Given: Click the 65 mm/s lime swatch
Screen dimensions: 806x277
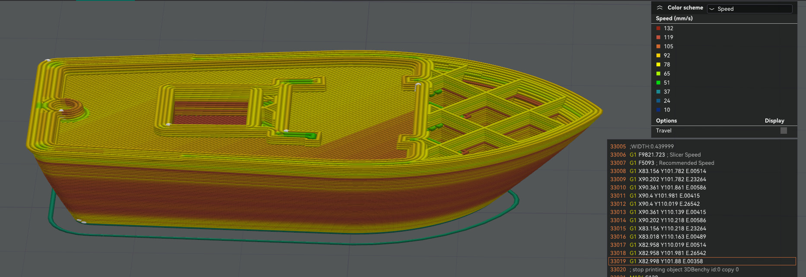Looking at the screenshot, I should pos(658,73).
